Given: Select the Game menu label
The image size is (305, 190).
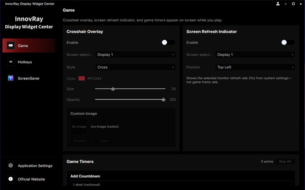Looking at the screenshot, I should tap(23, 46).
